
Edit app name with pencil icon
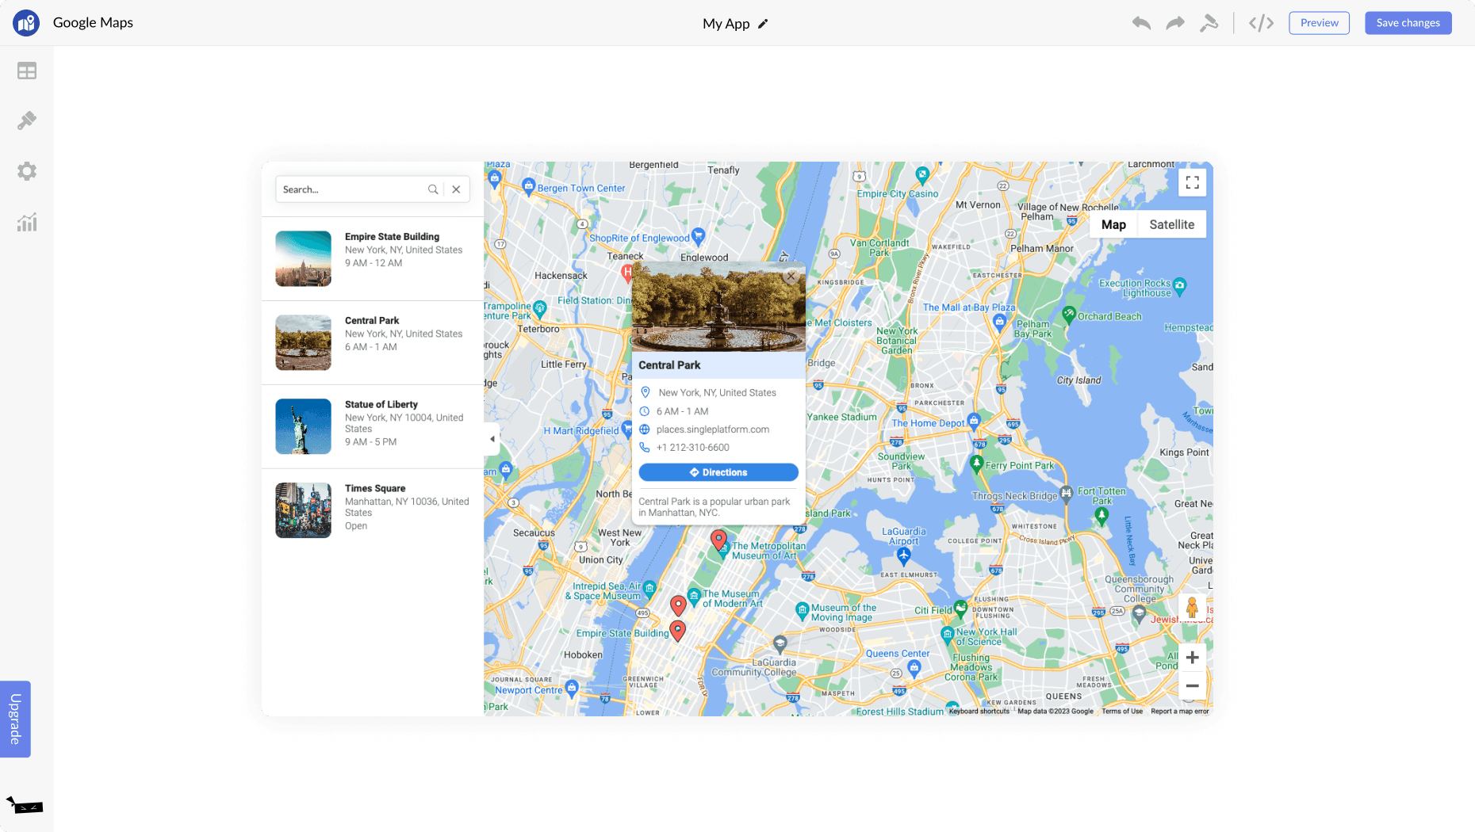point(763,24)
